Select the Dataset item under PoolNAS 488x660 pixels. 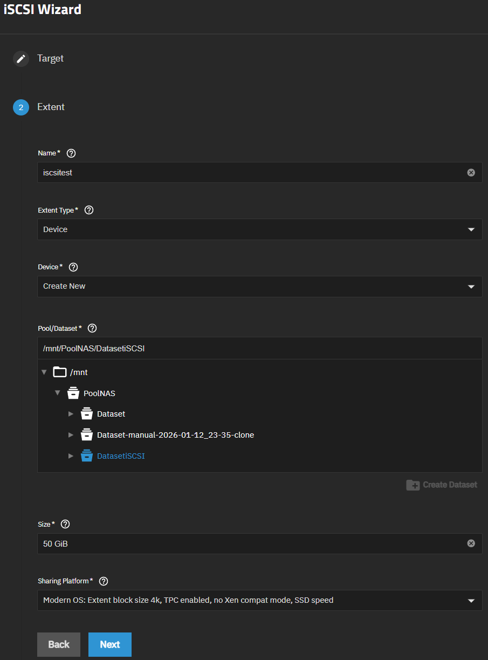point(111,414)
